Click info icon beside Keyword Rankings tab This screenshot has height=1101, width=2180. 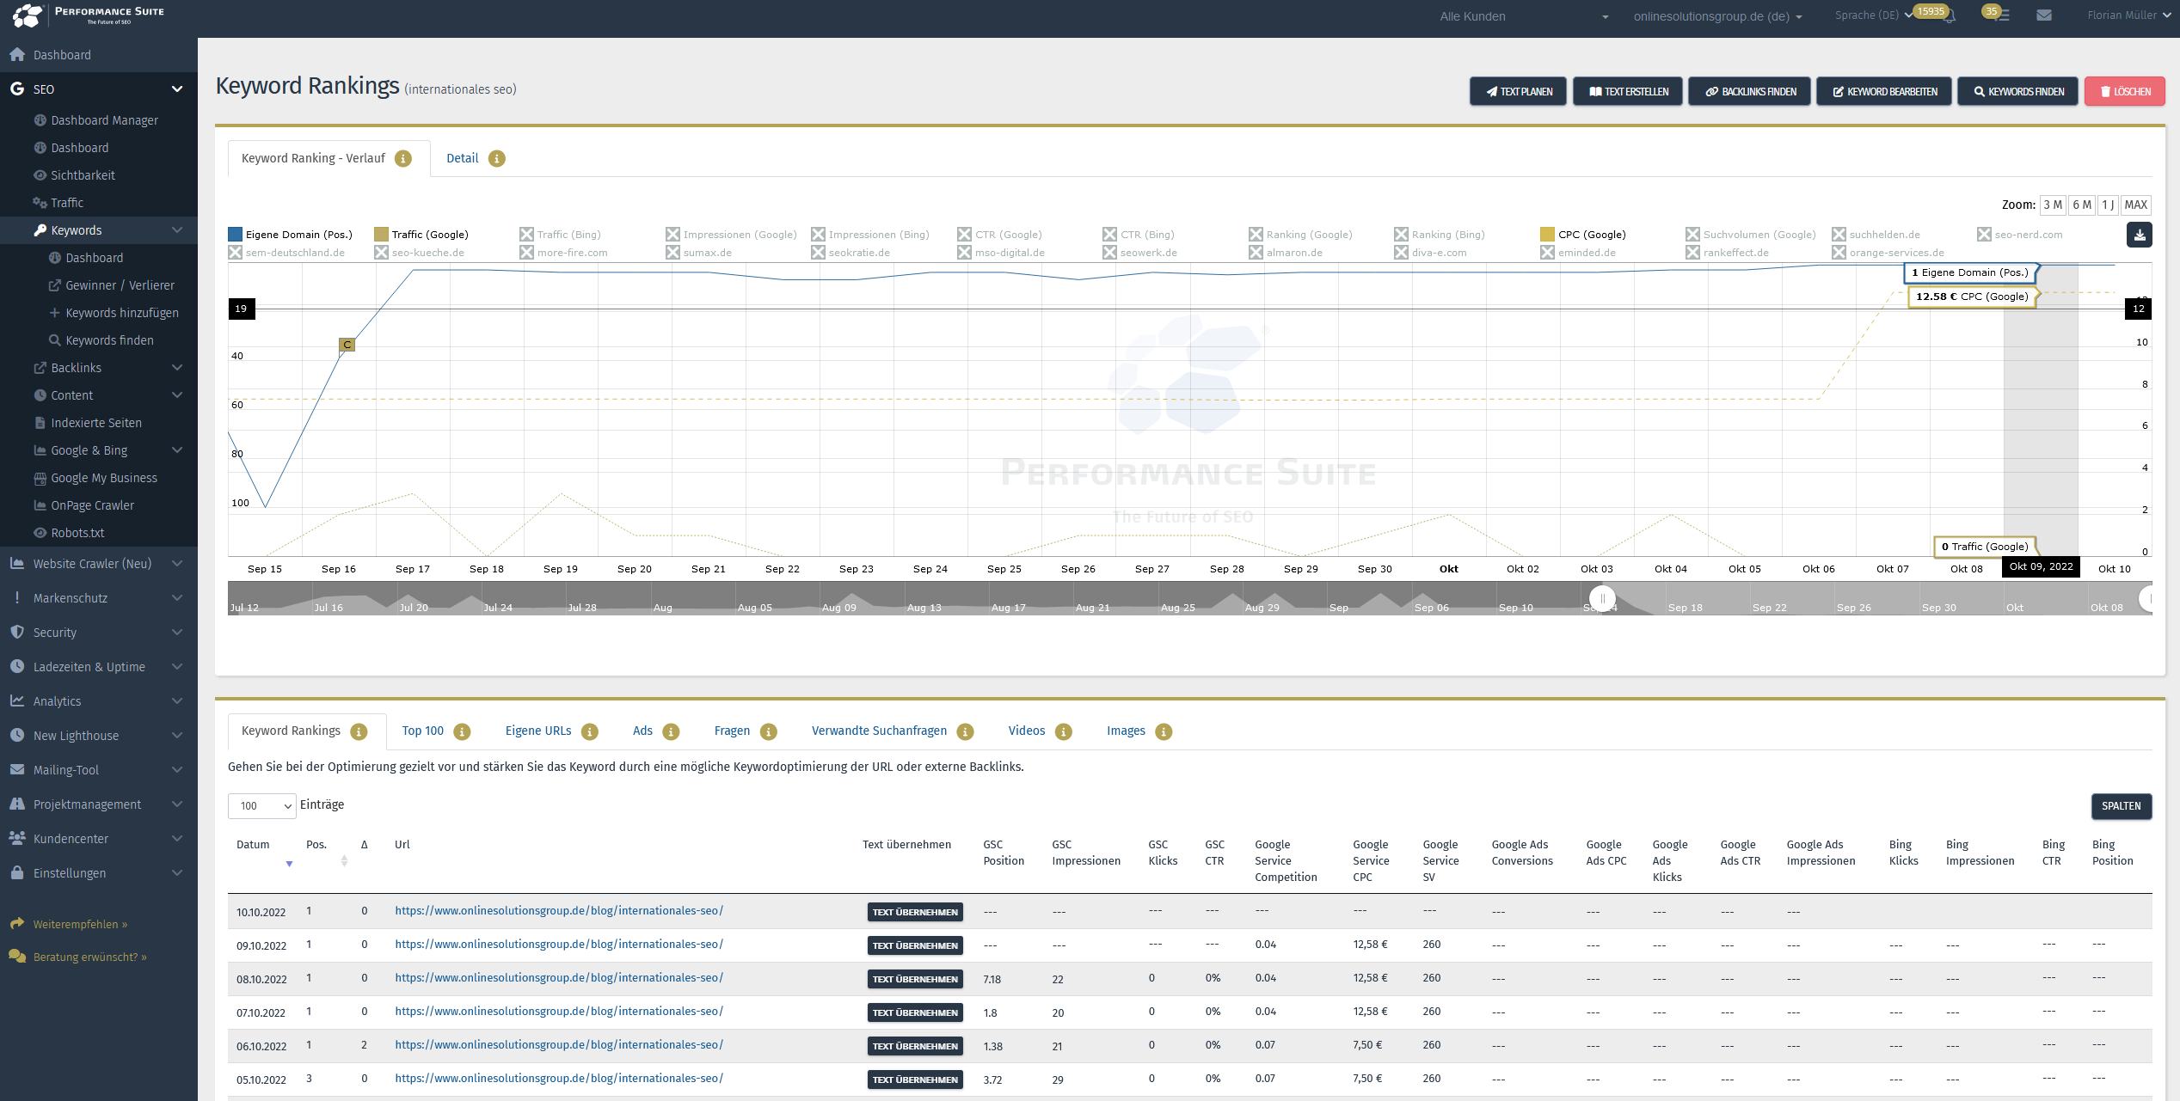(x=359, y=731)
